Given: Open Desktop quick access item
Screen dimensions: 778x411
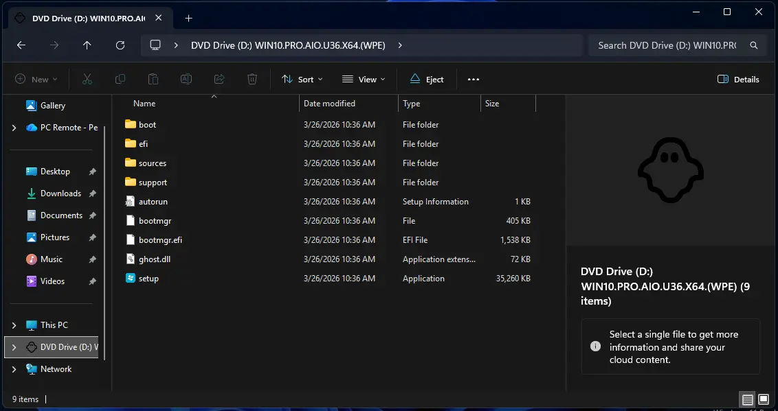Looking at the screenshot, I should pyautogui.click(x=54, y=172).
